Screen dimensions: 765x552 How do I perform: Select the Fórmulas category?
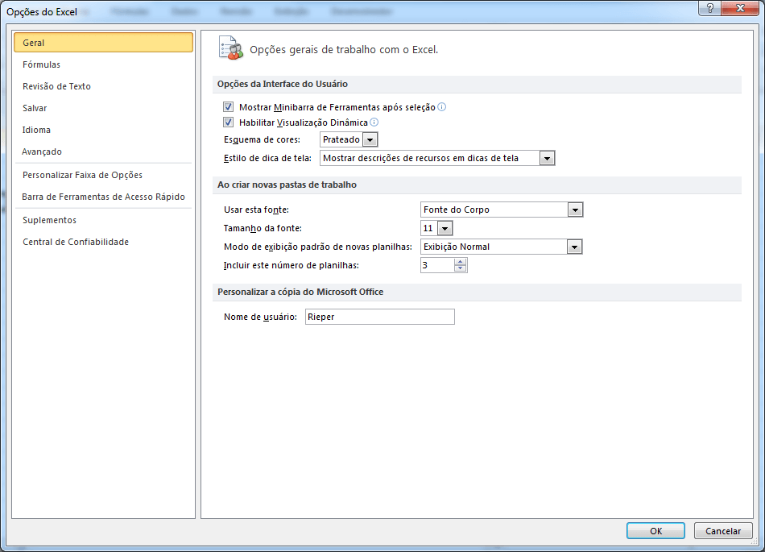(42, 64)
